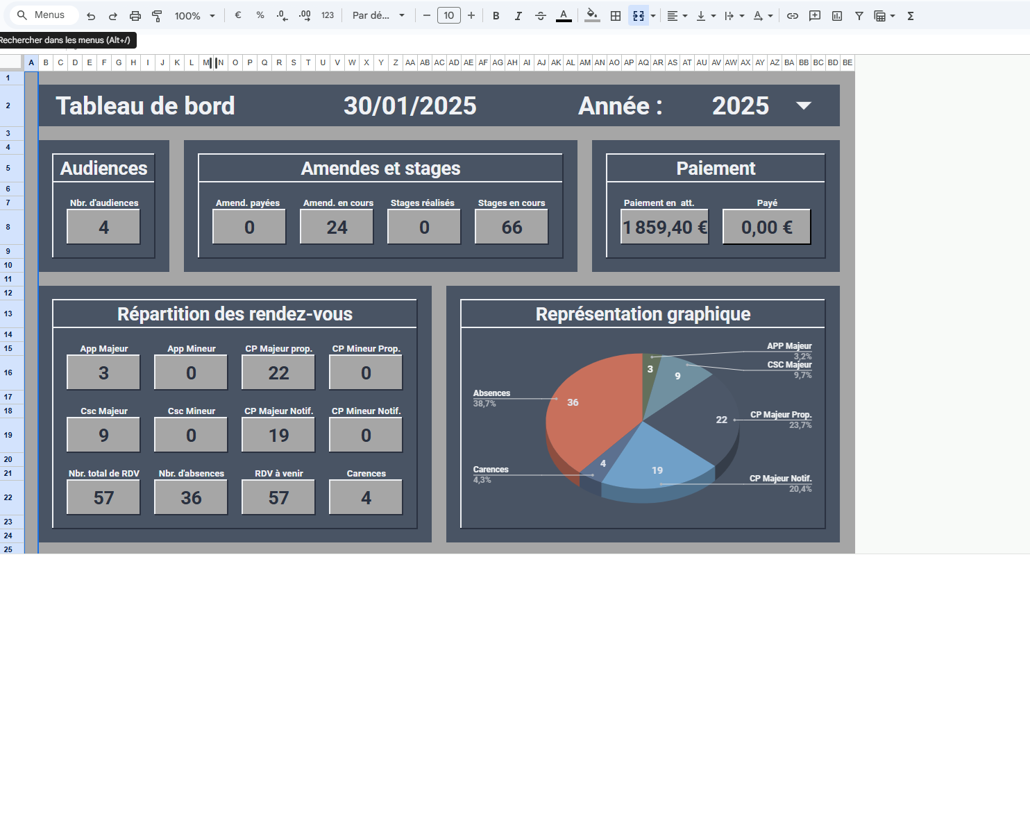Viewport: 1030px width, 831px height.
Task: Open the zoom 100% dropdown
Action: [x=194, y=15]
